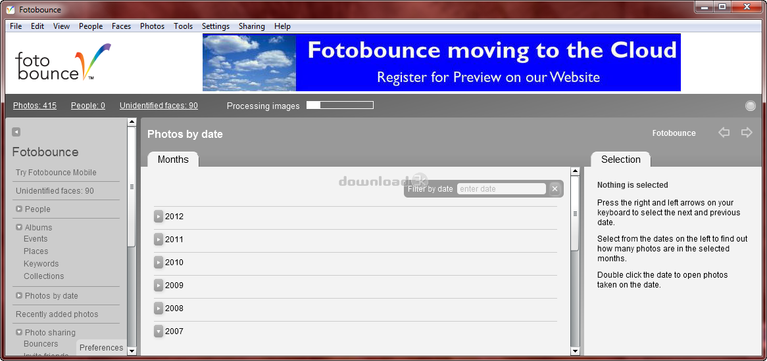The image size is (767, 361).
Task: Open Try Fotobounce Mobile in sidebar
Action: pos(57,172)
